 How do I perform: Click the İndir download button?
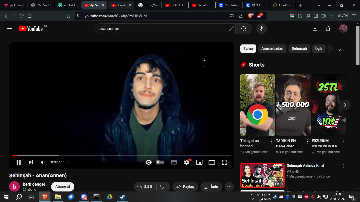[211, 187]
